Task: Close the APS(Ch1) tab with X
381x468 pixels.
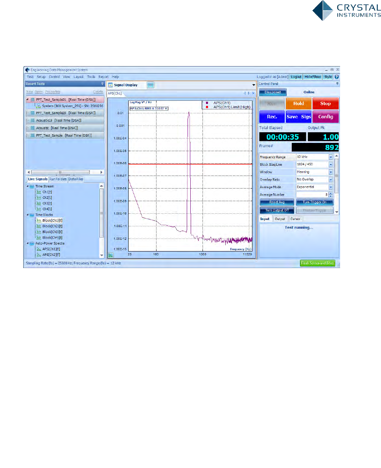Action: (x=253, y=93)
